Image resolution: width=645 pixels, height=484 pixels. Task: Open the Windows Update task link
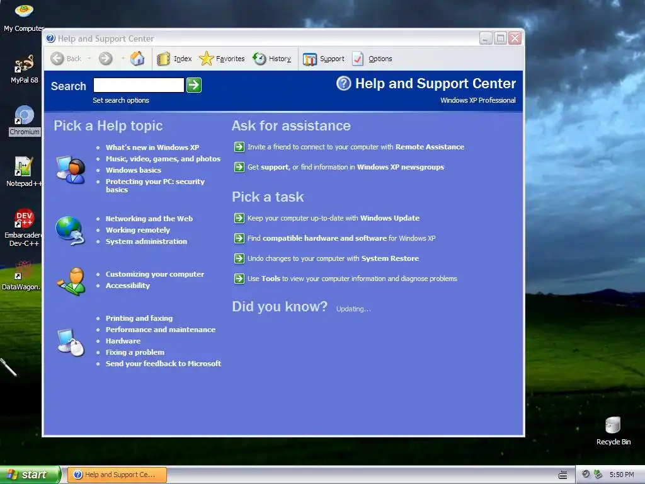coord(334,218)
